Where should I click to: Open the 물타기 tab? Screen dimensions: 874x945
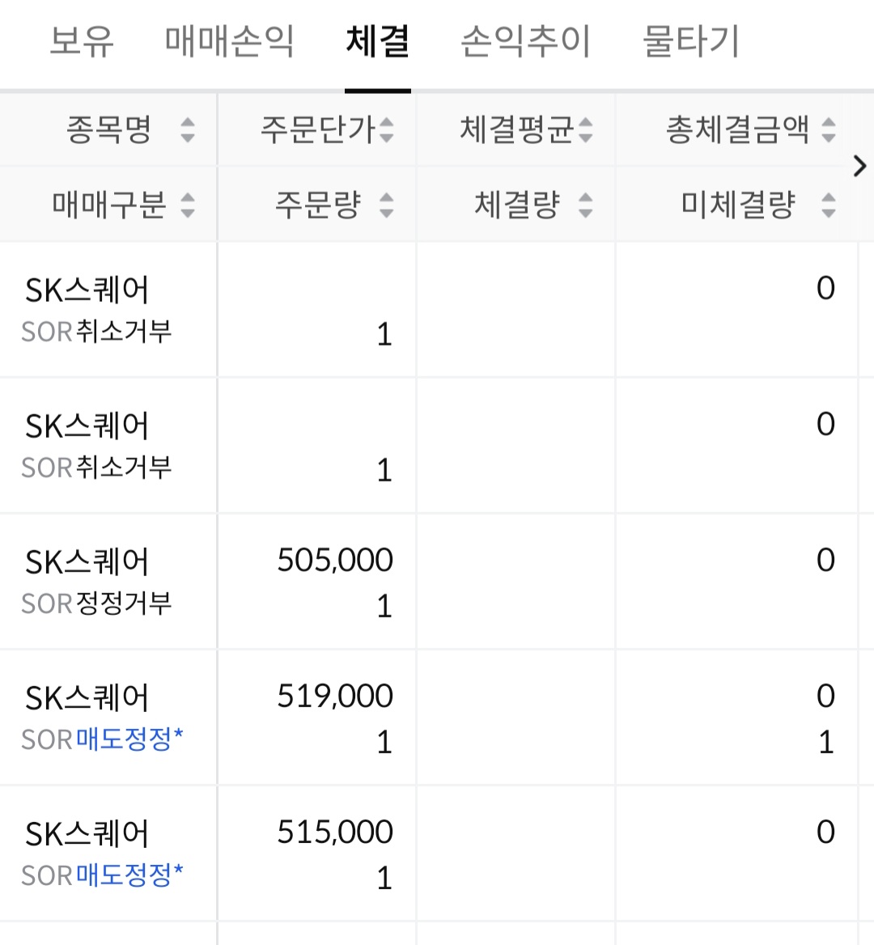(691, 41)
